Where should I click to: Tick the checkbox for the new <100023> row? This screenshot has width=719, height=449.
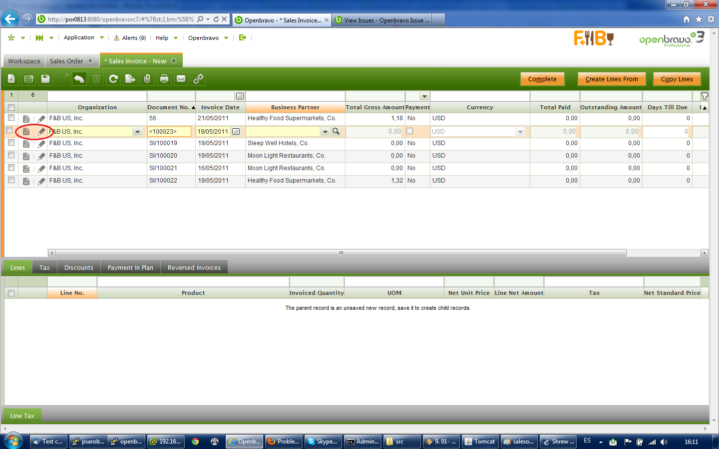click(x=9, y=130)
